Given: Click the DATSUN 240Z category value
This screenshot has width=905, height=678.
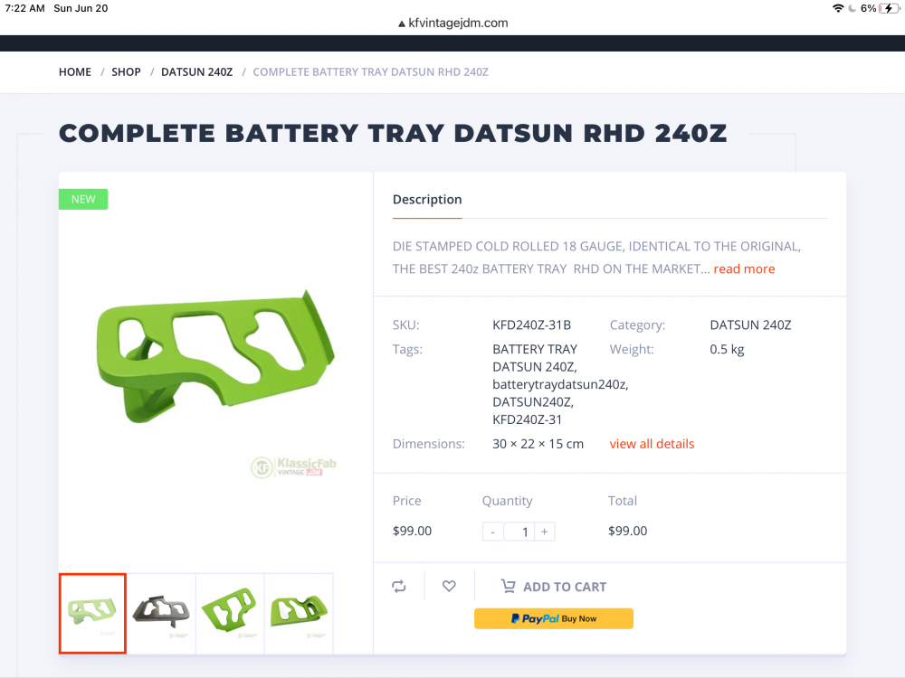Looking at the screenshot, I should (x=750, y=325).
